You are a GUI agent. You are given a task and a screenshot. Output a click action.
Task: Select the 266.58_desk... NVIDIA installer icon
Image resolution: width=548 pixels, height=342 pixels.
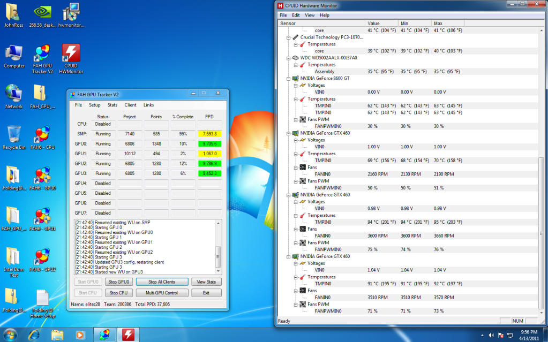pyautogui.click(x=43, y=15)
